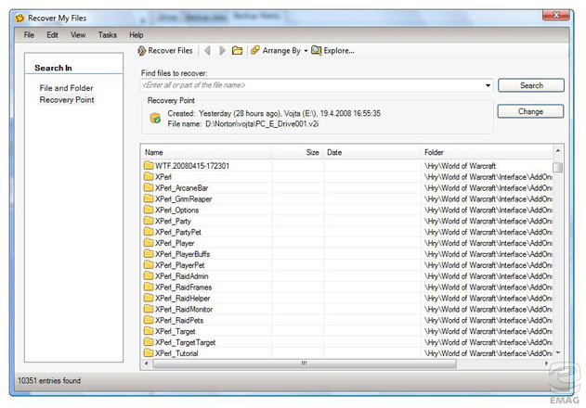
Task: Click the Search button
Action: point(531,85)
